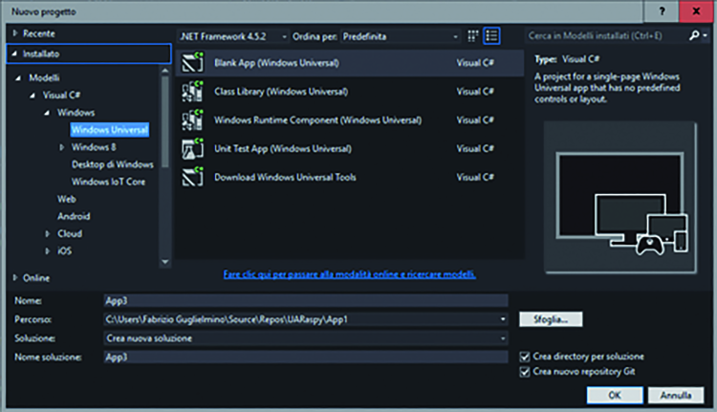
Task: Click the search magnifier icon
Action: point(694,35)
